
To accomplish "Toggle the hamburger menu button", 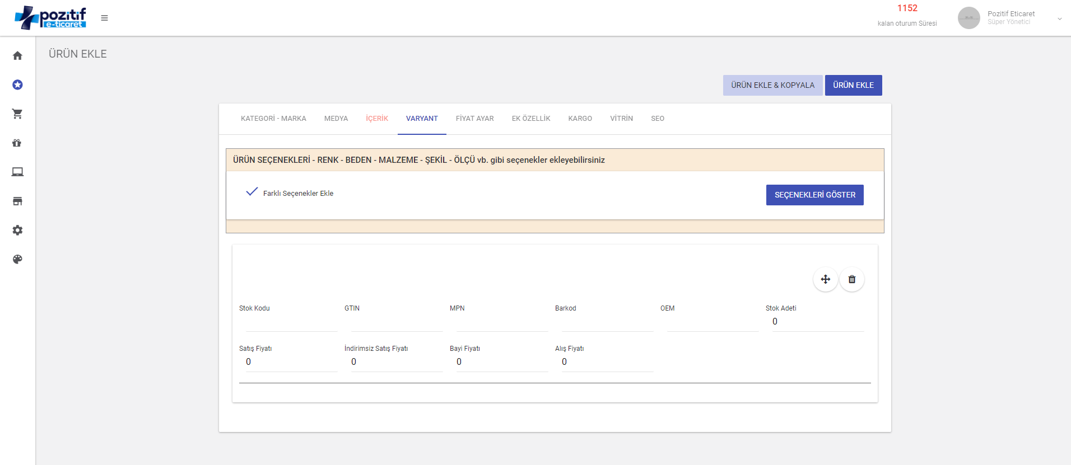I will coord(104,18).
